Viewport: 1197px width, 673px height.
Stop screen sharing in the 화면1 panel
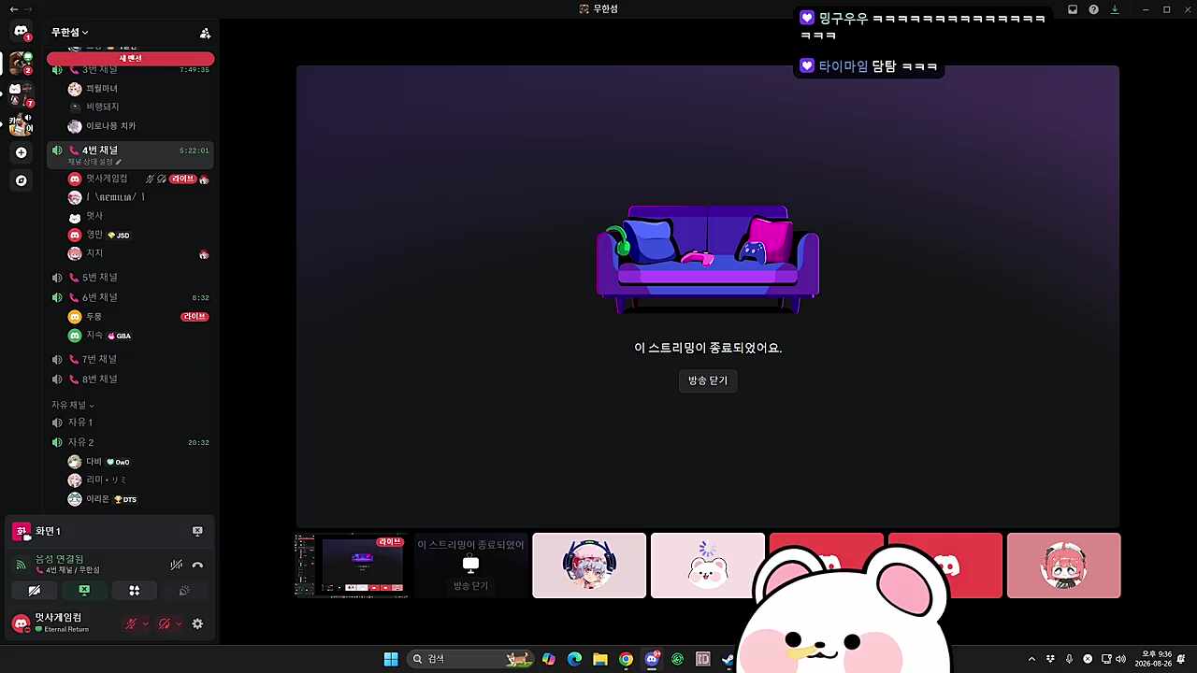click(x=197, y=531)
